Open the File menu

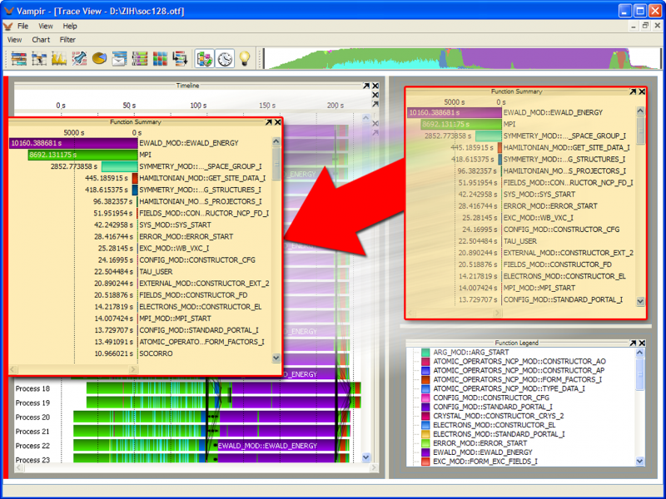(23, 27)
